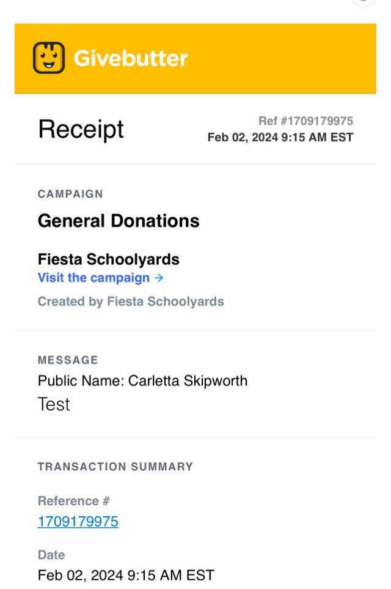The height and width of the screenshot is (589, 391).
Task: Click the Date field label
Action: [x=51, y=555]
